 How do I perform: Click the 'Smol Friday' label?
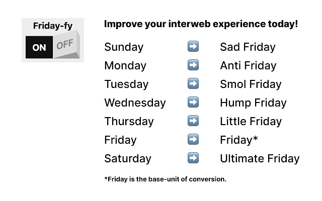pyautogui.click(x=251, y=84)
